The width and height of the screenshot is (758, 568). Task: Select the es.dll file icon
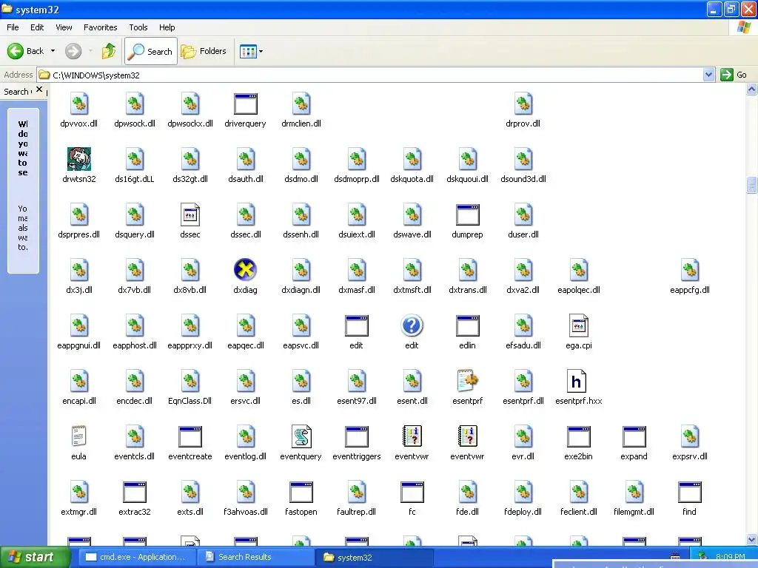[301, 381]
